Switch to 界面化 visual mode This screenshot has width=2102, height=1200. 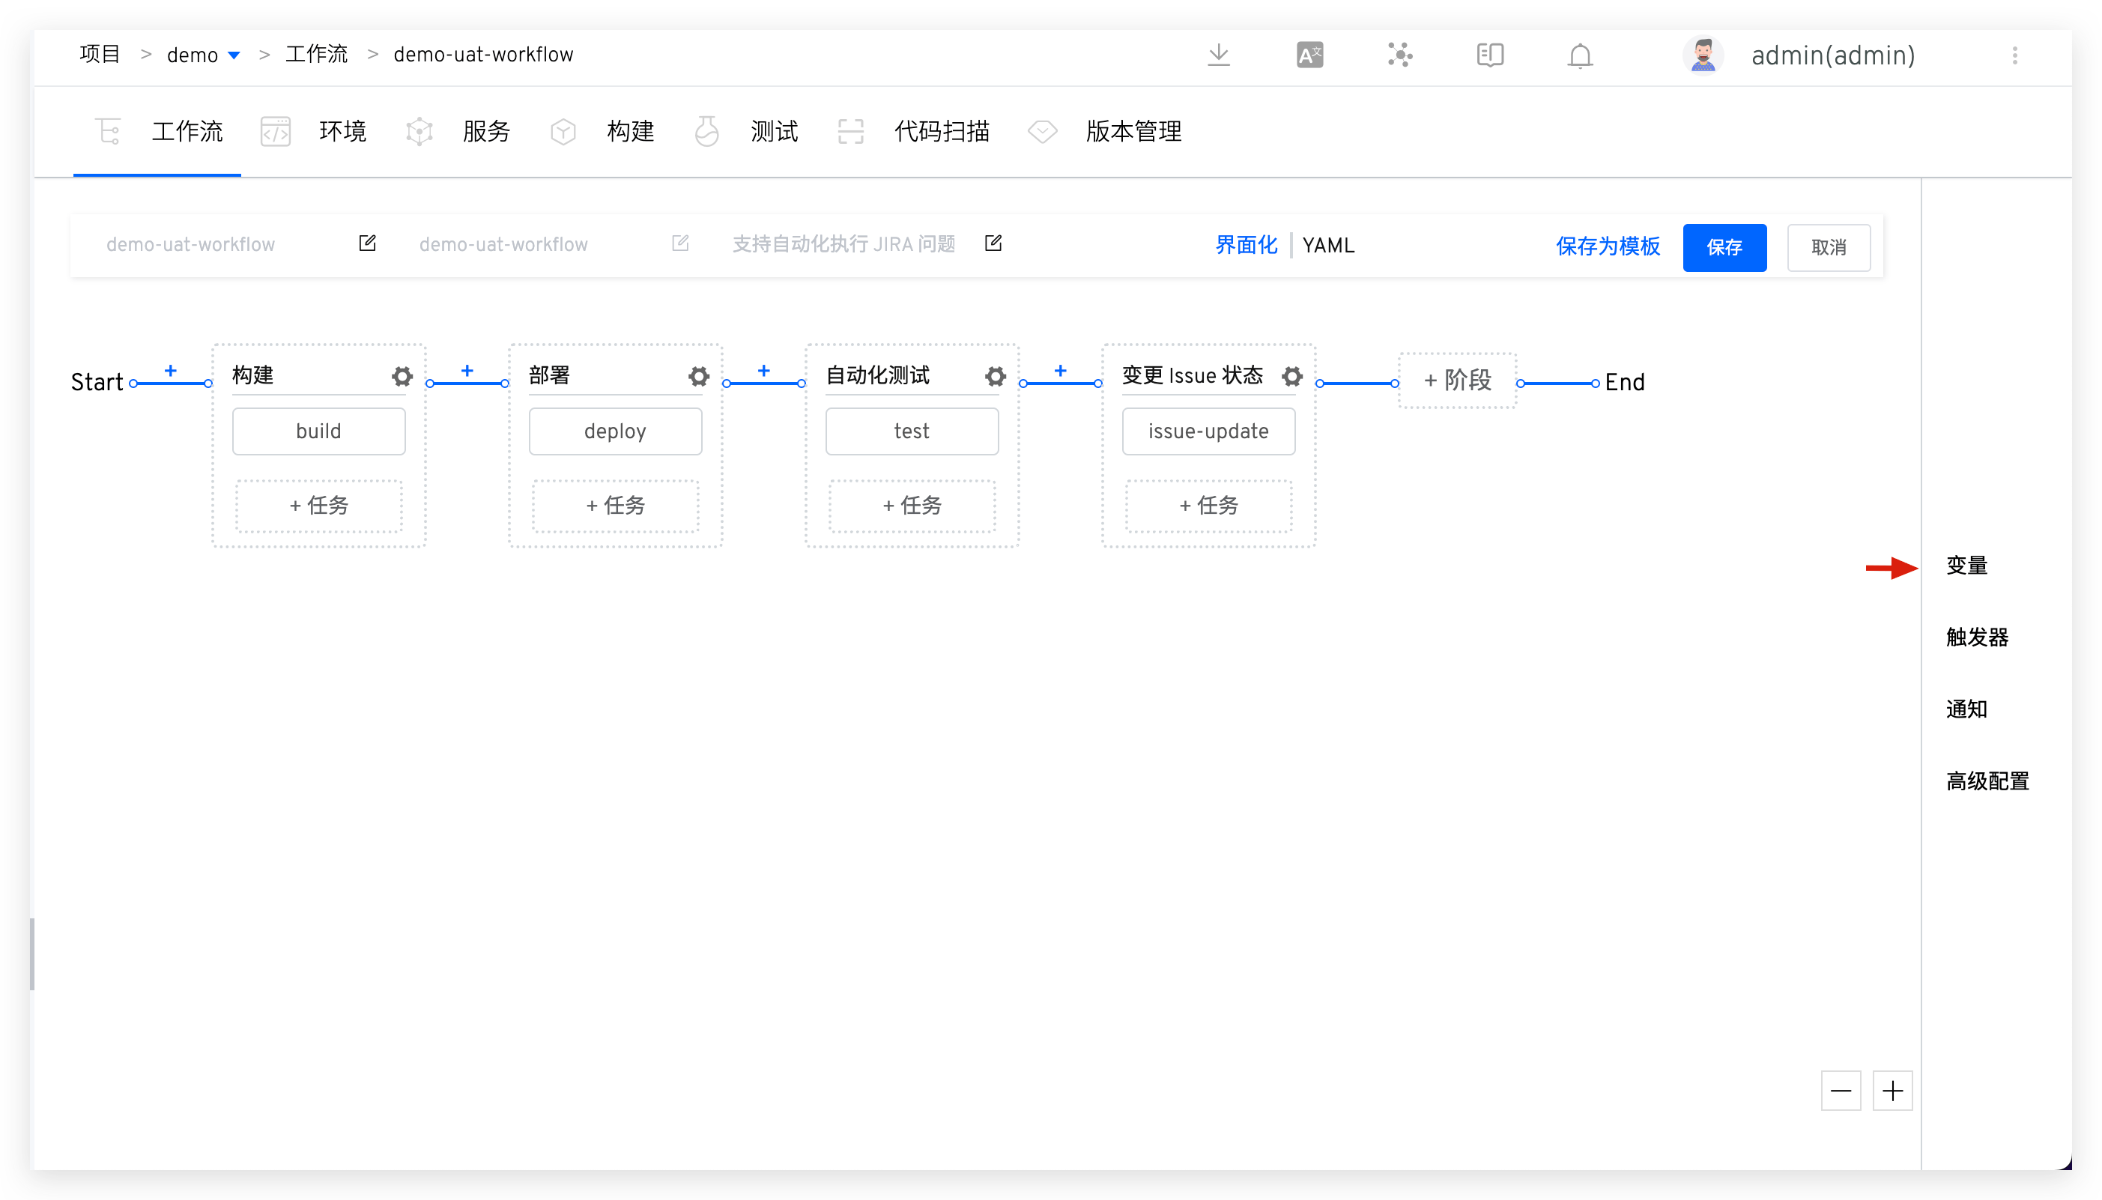click(x=1245, y=246)
